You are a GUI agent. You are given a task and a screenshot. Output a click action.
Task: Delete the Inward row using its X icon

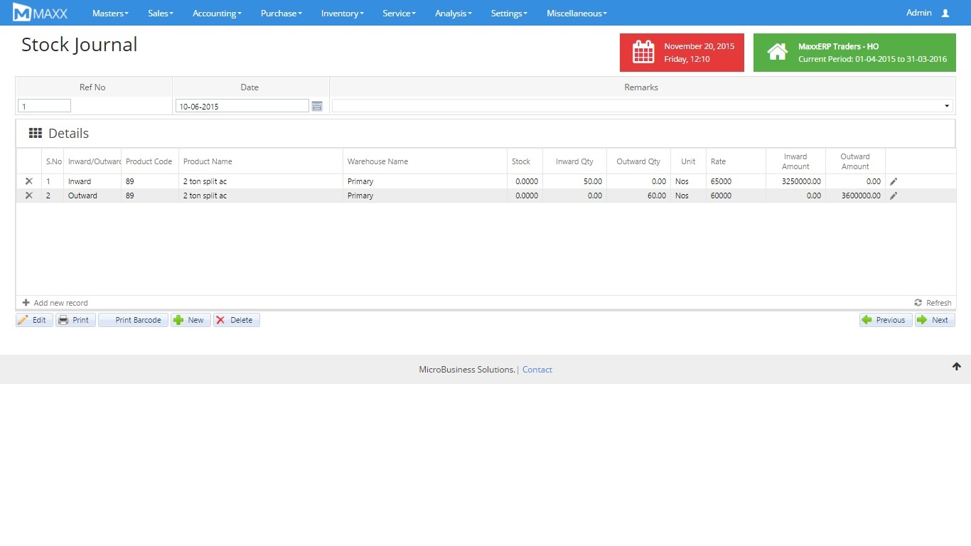tap(28, 181)
